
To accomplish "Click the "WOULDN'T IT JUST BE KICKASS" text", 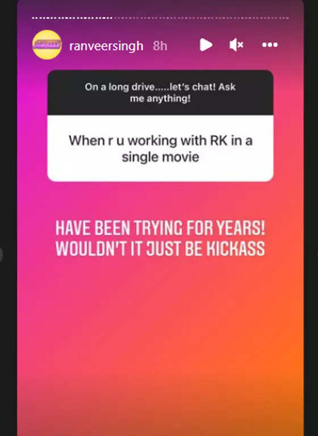I will [x=160, y=248].
